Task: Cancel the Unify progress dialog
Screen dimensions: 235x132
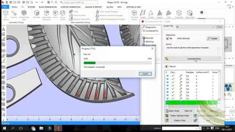Action: coord(145,74)
